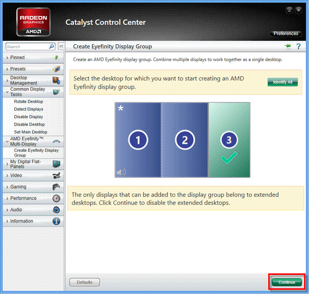Click the Desktop Management icon
The height and width of the screenshot is (294, 309).
(x=56, y=81)
